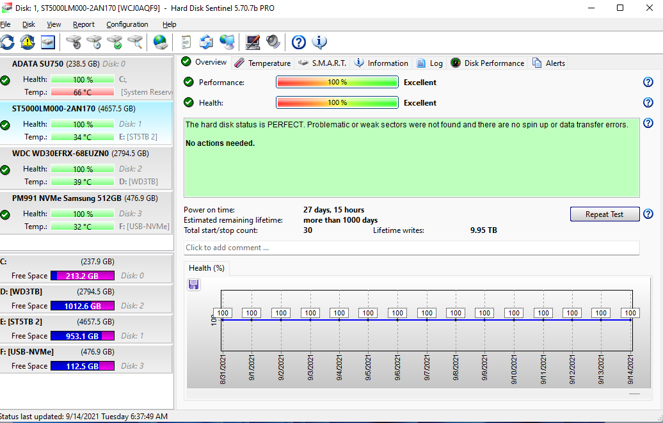This screenshot has height=423, width=663.
Task: Click the Health 100 % gradient bar in Overview
Action: tap(337, 102)
